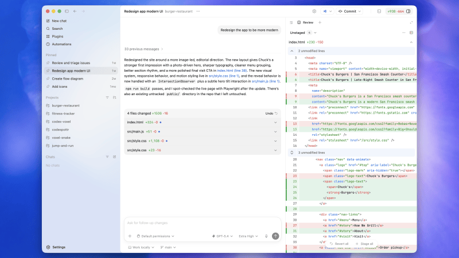The width and height of the screenshot is (459, 258).
Task: Expand 33 previous messages
Action: (144, 49)
